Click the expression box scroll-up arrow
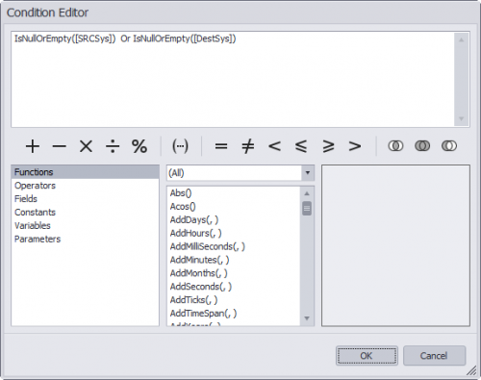The height and width of the screenshot is (380, 481). click(x=461, y=39)
